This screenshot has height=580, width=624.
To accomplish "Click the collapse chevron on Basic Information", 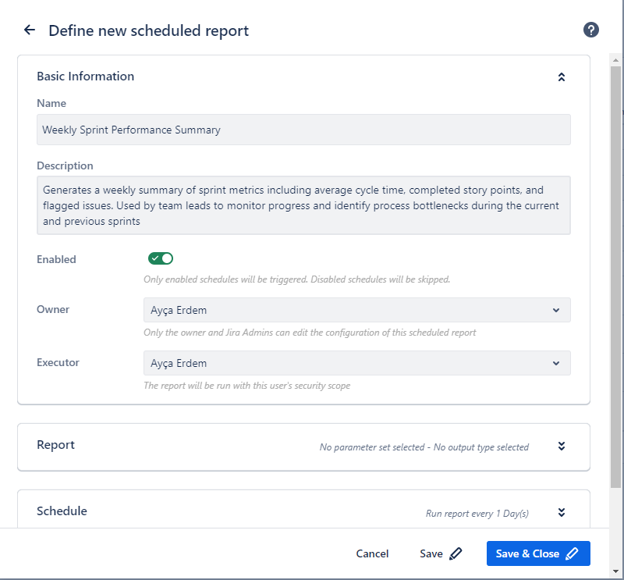I will pos(561,77).
